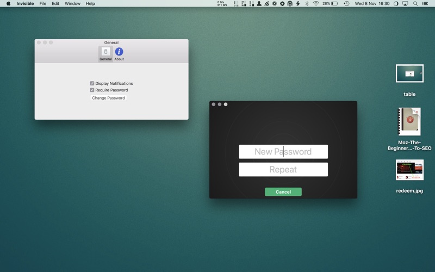Click the Time Machine clock icon
This screenshot has height=272, width=435.
(346, 4)
